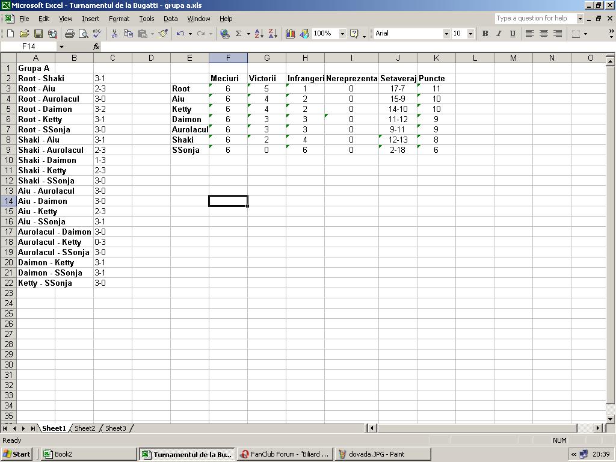The width and height of the screenshot is (616, 462).
Task: Select the Puncte header cell
Action: point(437,78)
